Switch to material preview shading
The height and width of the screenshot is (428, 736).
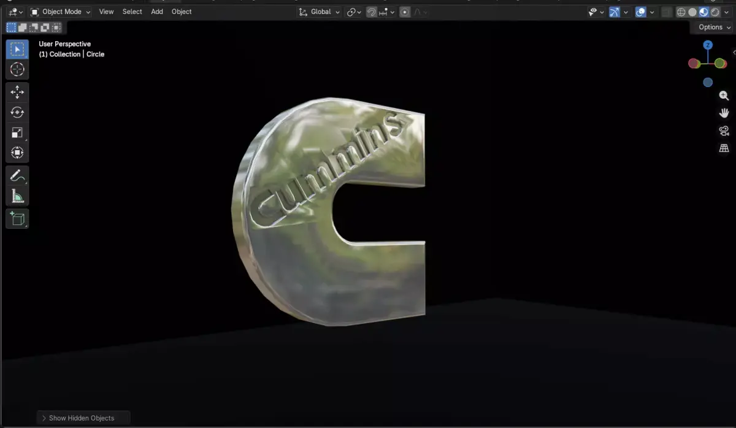[x=703, y=12]
